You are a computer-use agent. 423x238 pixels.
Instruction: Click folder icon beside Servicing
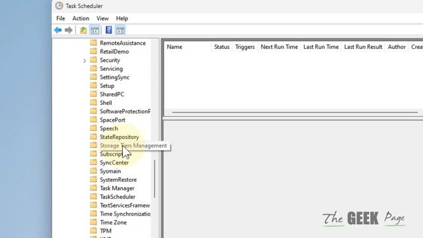coord(93,68)
